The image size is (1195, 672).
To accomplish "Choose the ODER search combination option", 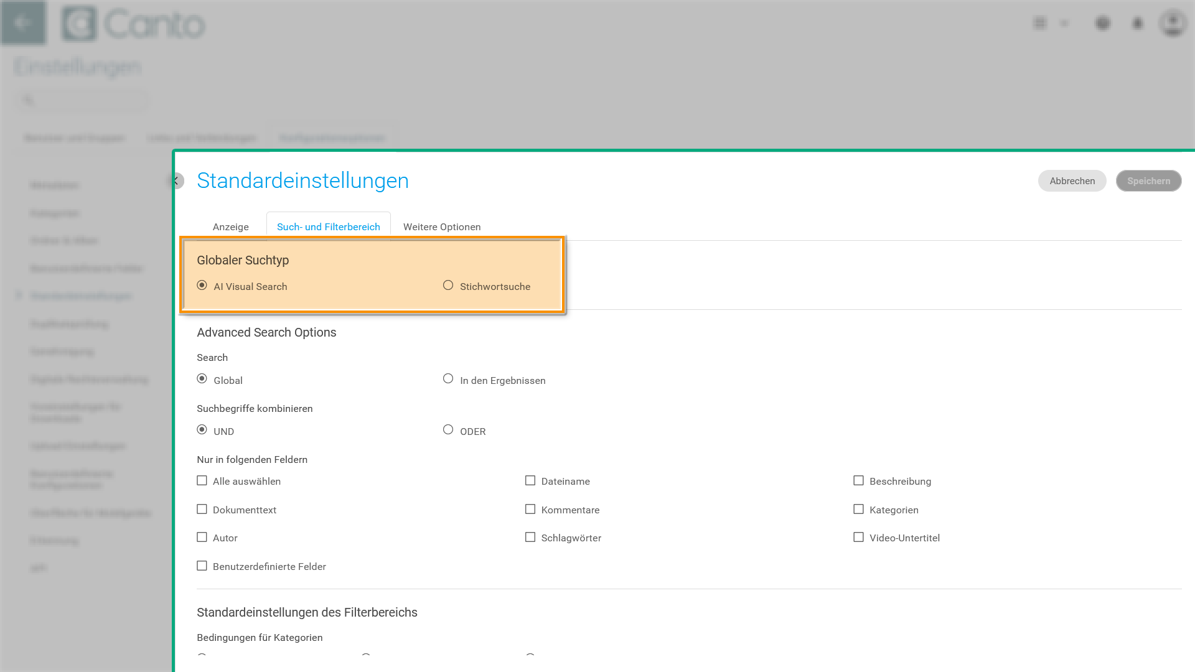I will coord(448,430).
